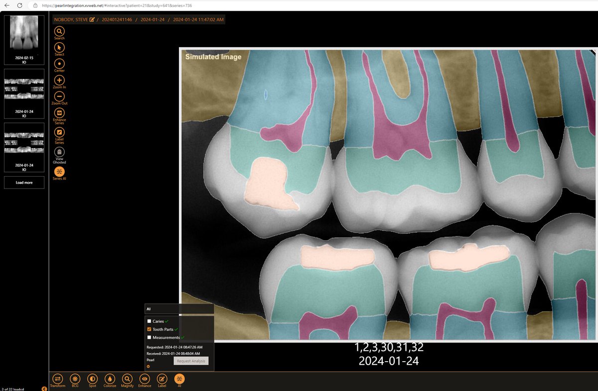Image resolution: width=598 pixels, height=391 pixels.
Task: Open the Label Series tool
Action: pos(59,132)
